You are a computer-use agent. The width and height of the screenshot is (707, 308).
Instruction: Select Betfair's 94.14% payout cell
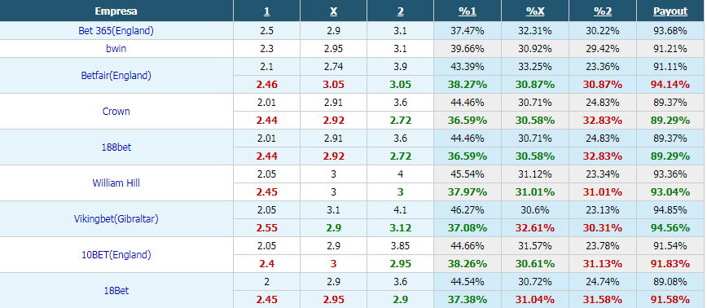[670, 84]
